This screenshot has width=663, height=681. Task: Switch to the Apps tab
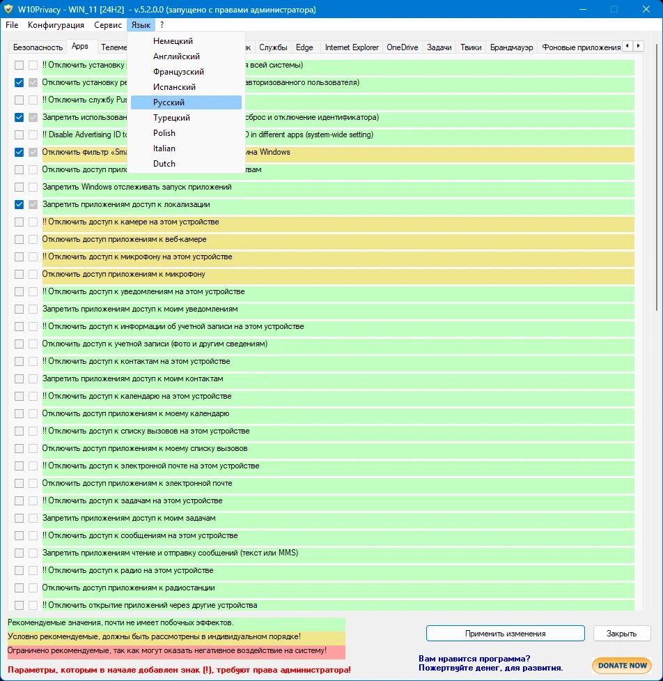(x=80, y=46)
